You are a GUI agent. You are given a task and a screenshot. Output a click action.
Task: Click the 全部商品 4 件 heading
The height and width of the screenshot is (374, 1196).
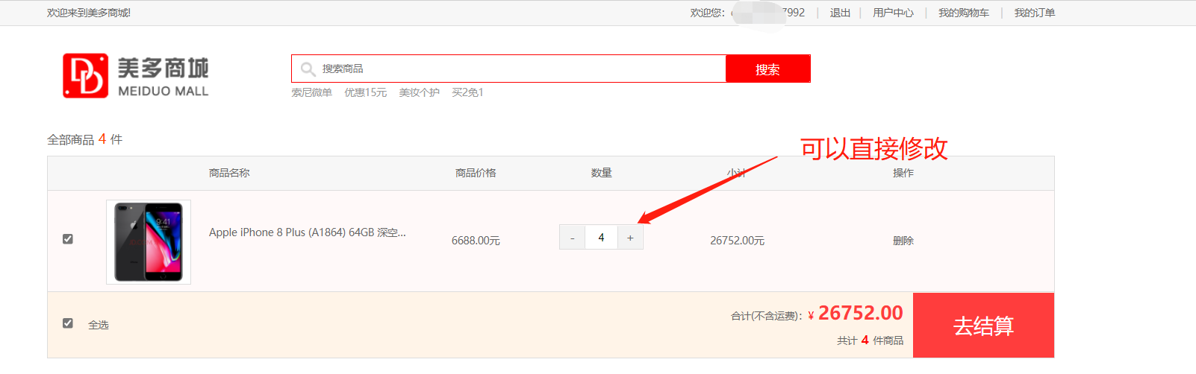pos(84,139)
